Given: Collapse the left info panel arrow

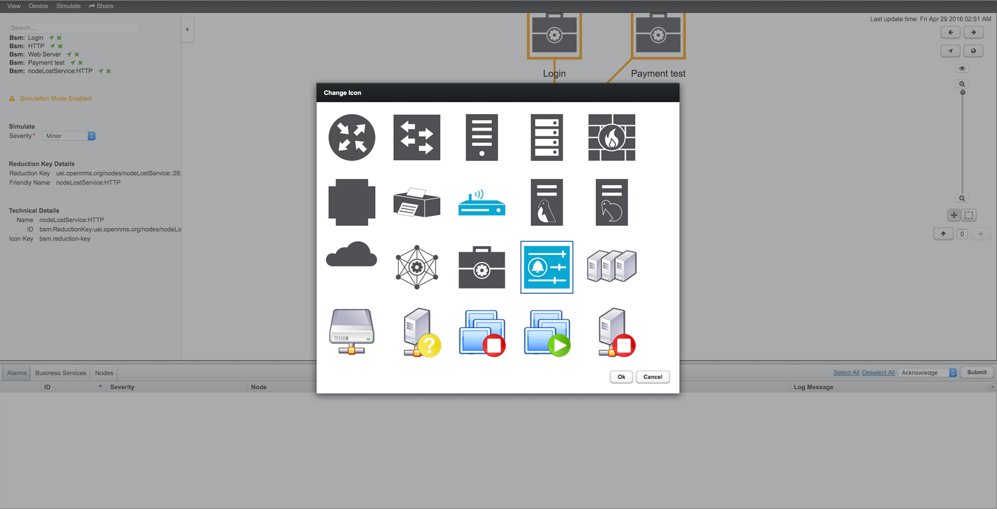Looking at the screenshot, I should point(187,29).
